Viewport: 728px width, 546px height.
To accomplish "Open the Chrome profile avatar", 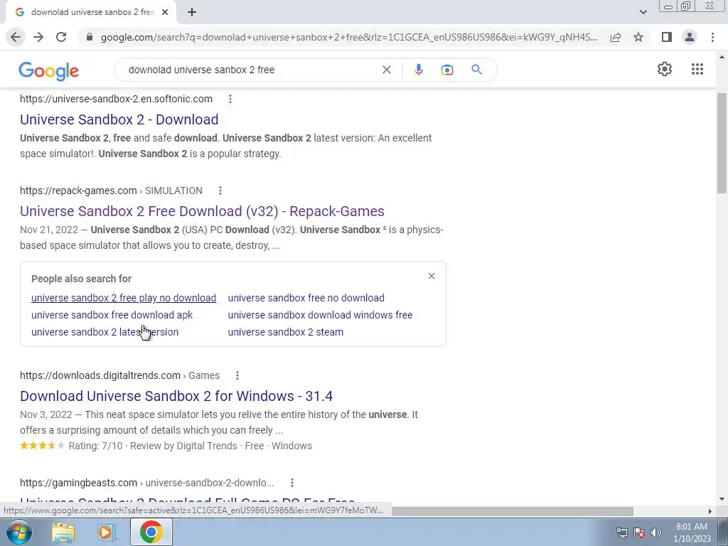I will click(690, 37).
